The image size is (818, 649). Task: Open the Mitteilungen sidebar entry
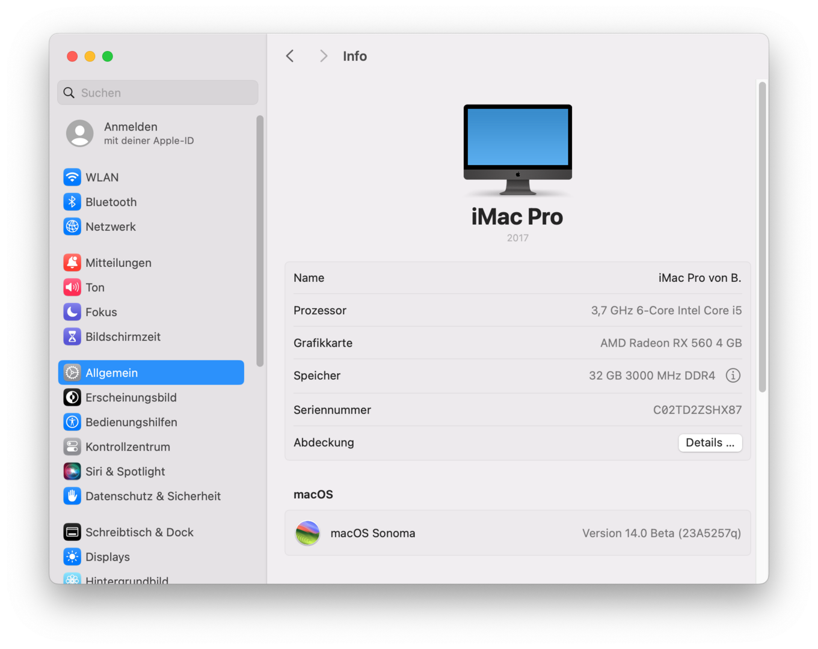point(151,263)
